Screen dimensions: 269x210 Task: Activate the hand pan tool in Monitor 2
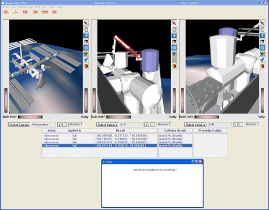(174, 29)
